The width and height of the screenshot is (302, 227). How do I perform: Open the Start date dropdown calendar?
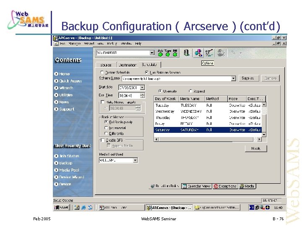[142, 87]
